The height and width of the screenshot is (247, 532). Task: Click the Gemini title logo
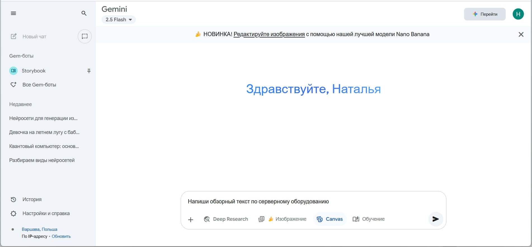(x=114, y=9)
